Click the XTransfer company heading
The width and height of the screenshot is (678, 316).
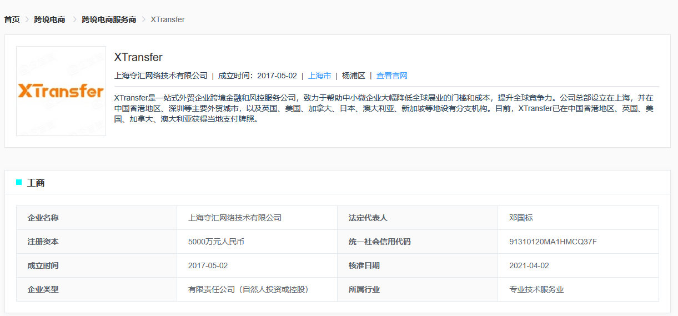pos(138,57)
